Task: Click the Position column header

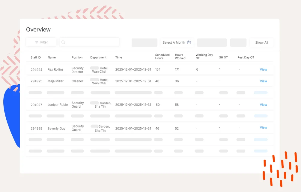Action: click(77, 57)
